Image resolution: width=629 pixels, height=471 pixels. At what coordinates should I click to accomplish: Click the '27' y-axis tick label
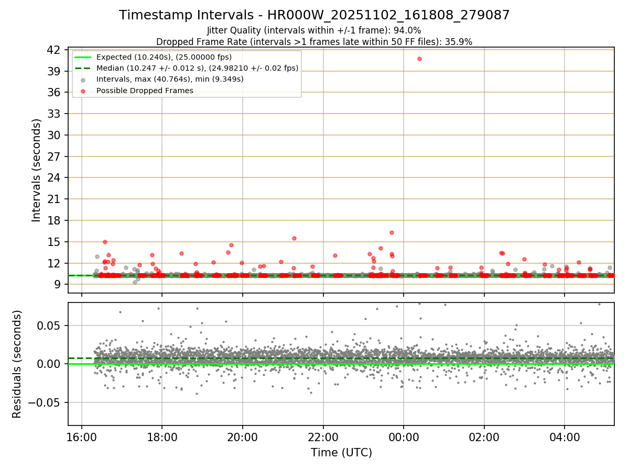pos(53,156)
